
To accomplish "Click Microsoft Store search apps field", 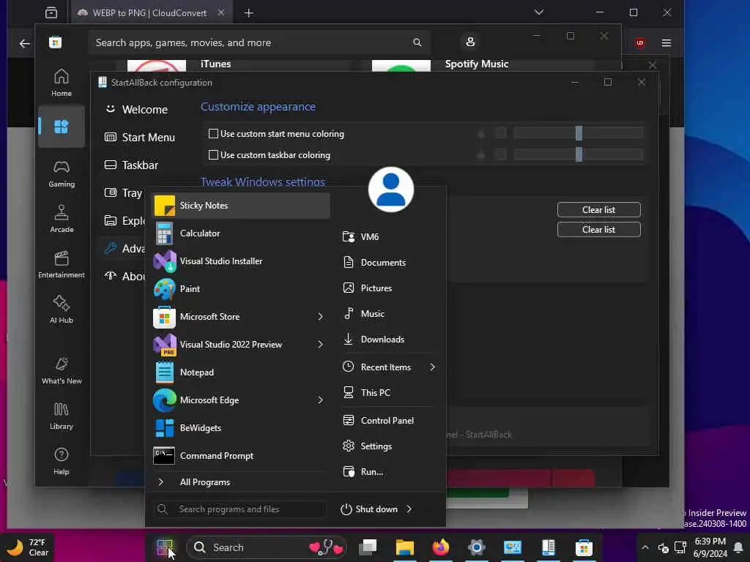I will pos(259,42).
